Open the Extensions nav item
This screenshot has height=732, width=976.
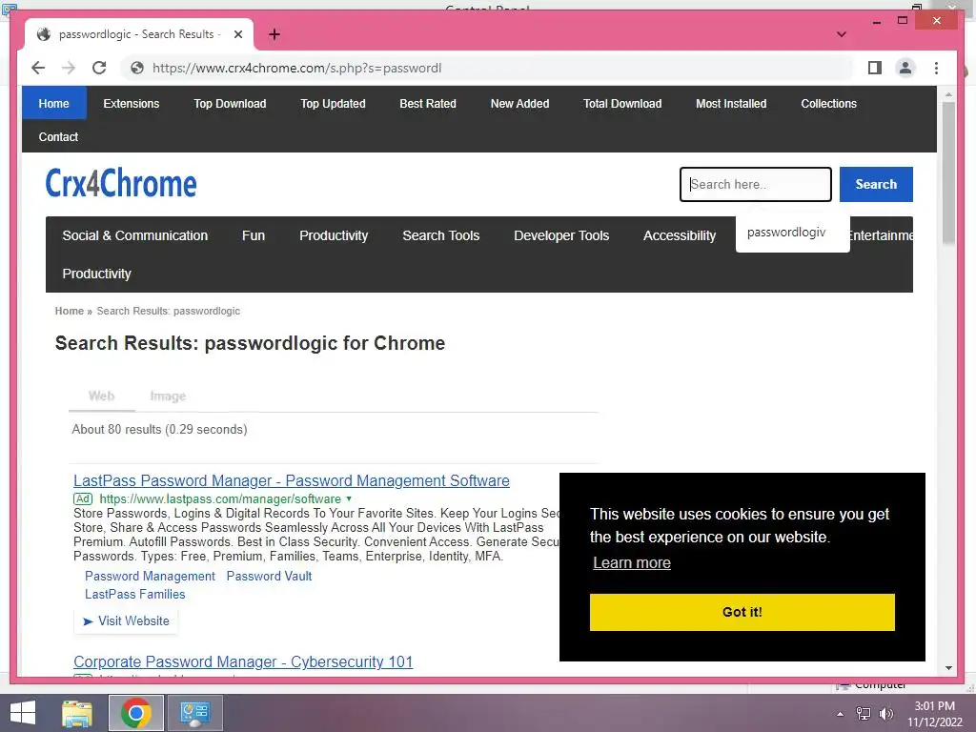coord(132,103)
